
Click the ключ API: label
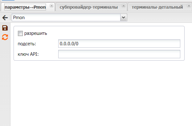pos(28,54)
